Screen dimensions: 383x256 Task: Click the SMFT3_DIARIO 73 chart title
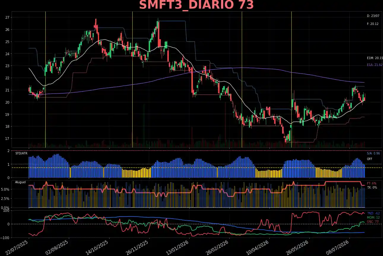(196, 5)
